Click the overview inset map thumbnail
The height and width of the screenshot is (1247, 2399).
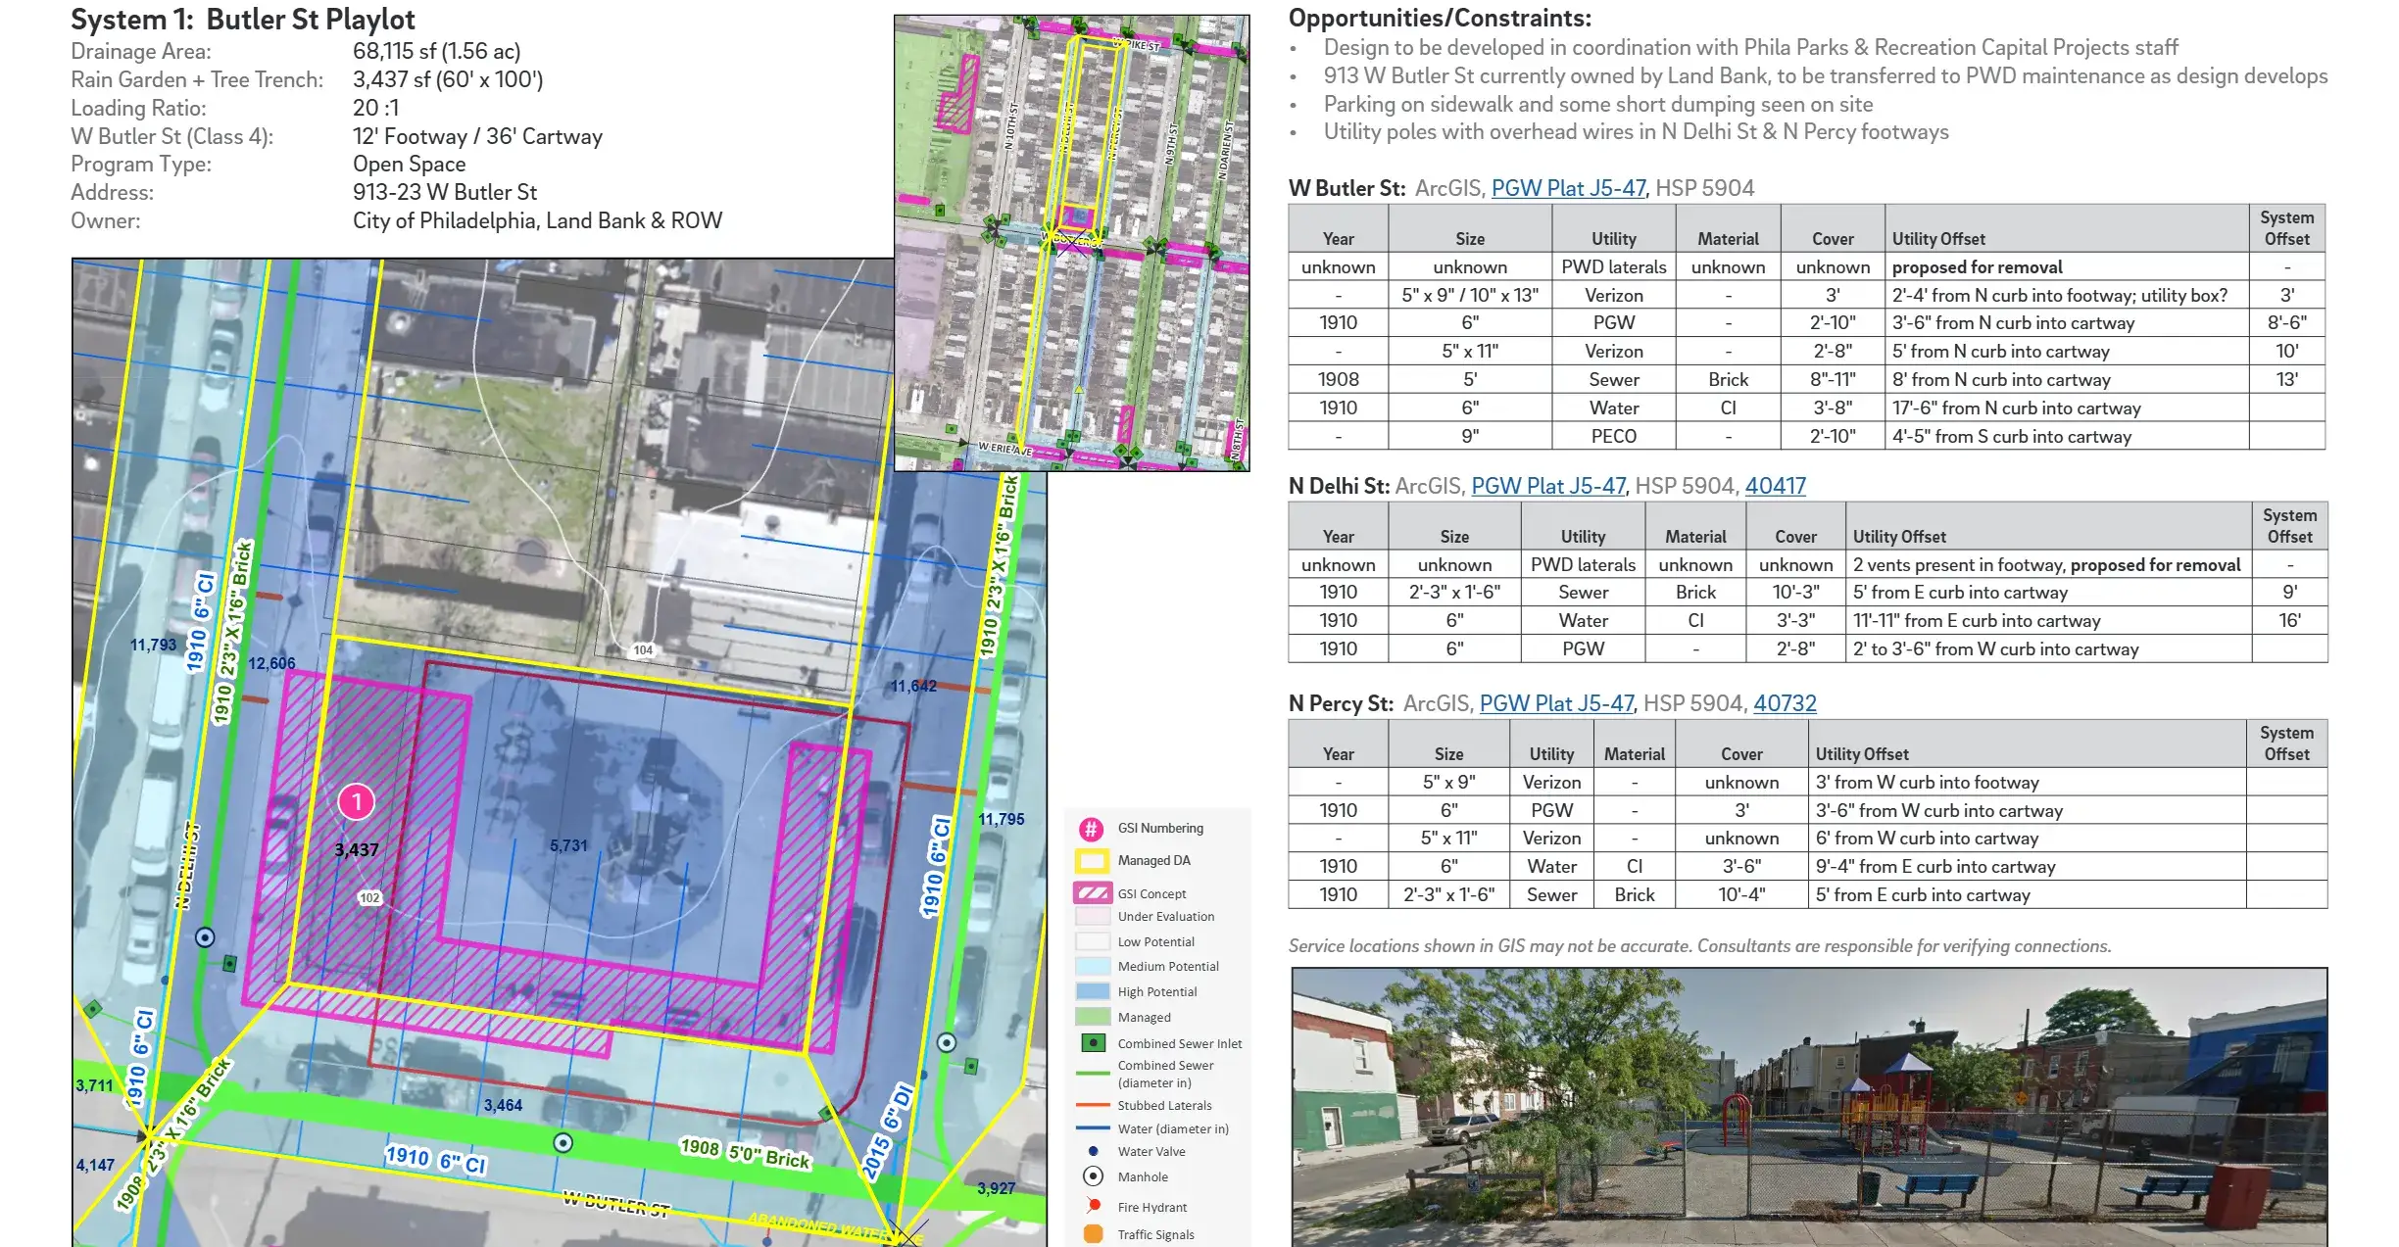tap(1071, 242)
